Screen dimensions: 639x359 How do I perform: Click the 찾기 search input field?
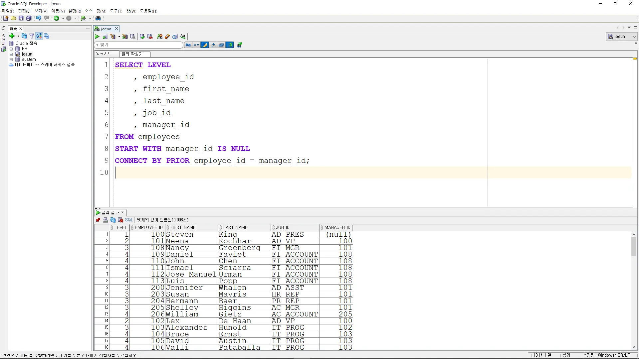(x=140, y=45)
